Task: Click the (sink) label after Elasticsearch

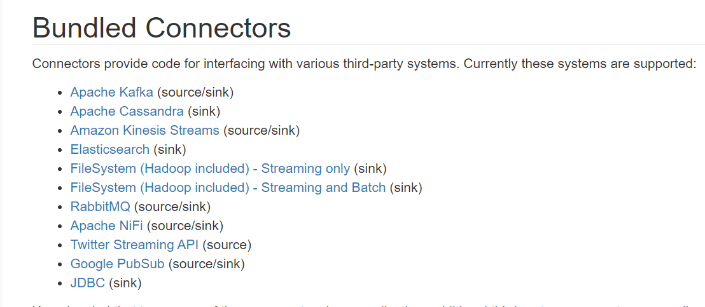Action: tap(169, 149)
